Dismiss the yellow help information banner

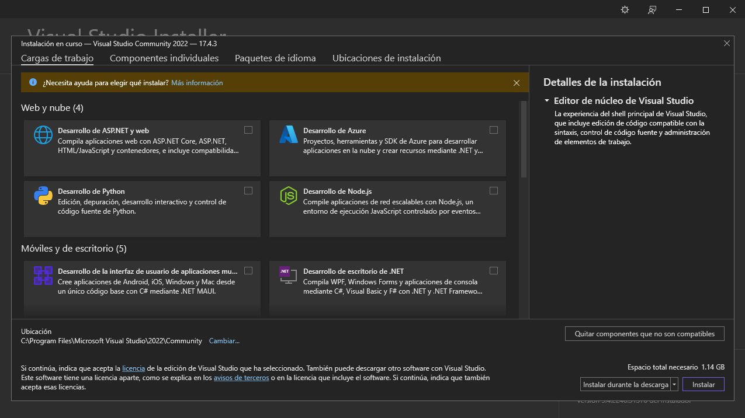pyautogui.click(x=517, y=83)
